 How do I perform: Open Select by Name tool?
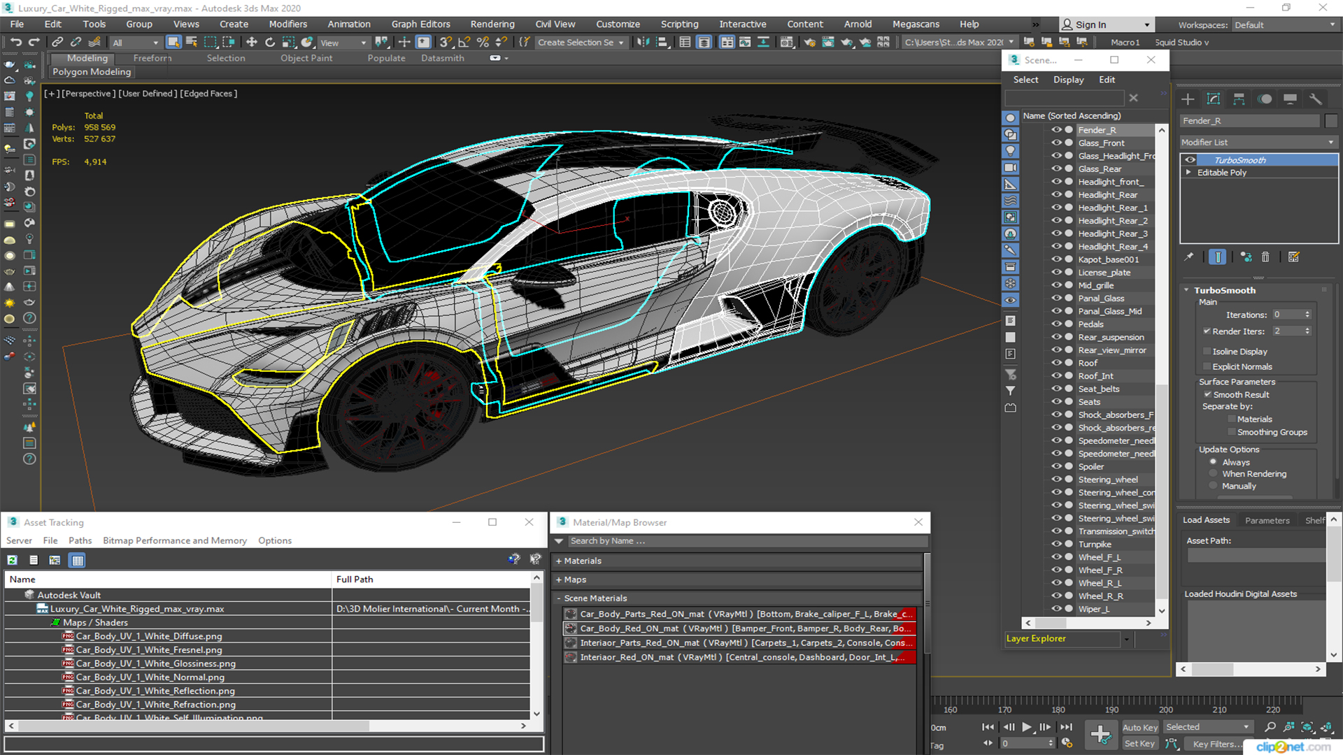(192, 43)
